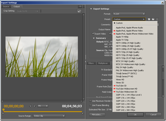
Task: Click the aspect ratio correction toggle icon
Action: [x=79, y=11]
